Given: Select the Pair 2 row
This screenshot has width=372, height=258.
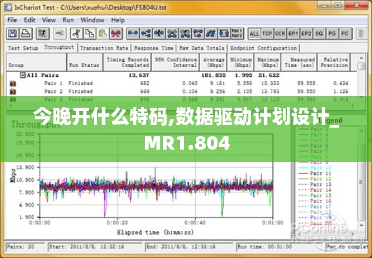Looking at the screenshot, I should [181, 92].
